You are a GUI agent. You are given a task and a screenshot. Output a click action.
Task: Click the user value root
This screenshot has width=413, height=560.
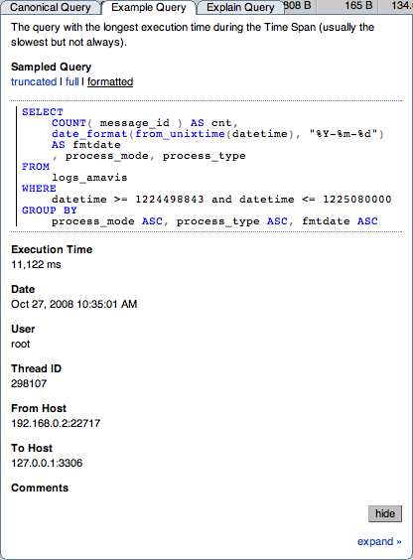pos(20,344)
